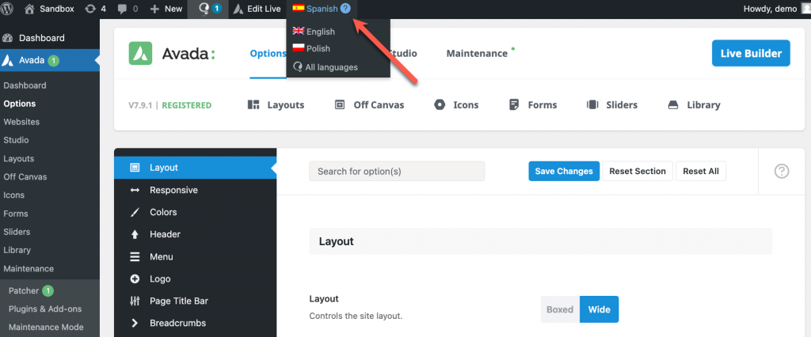Open Layouts via its grid icon

[253, 105]
